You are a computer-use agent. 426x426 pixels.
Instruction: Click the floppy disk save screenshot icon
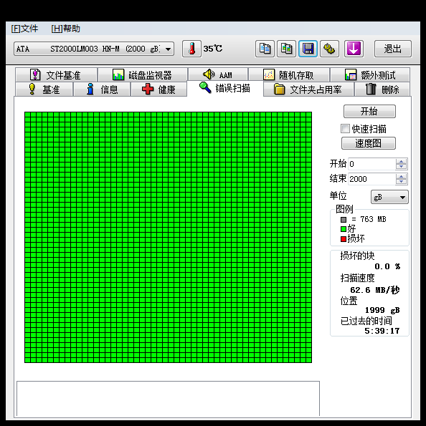click(308, 49)
